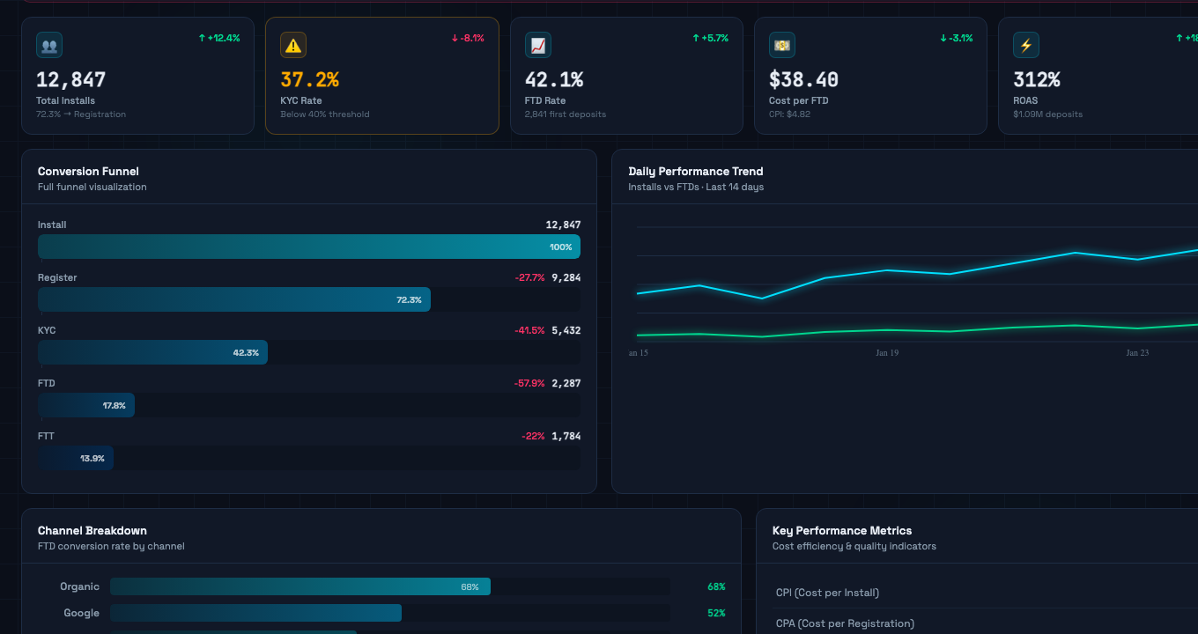This screenshot has height=634, width=1198.
Task: Click the Install funnel bar at 100%
Action: (x=308, y=247)
